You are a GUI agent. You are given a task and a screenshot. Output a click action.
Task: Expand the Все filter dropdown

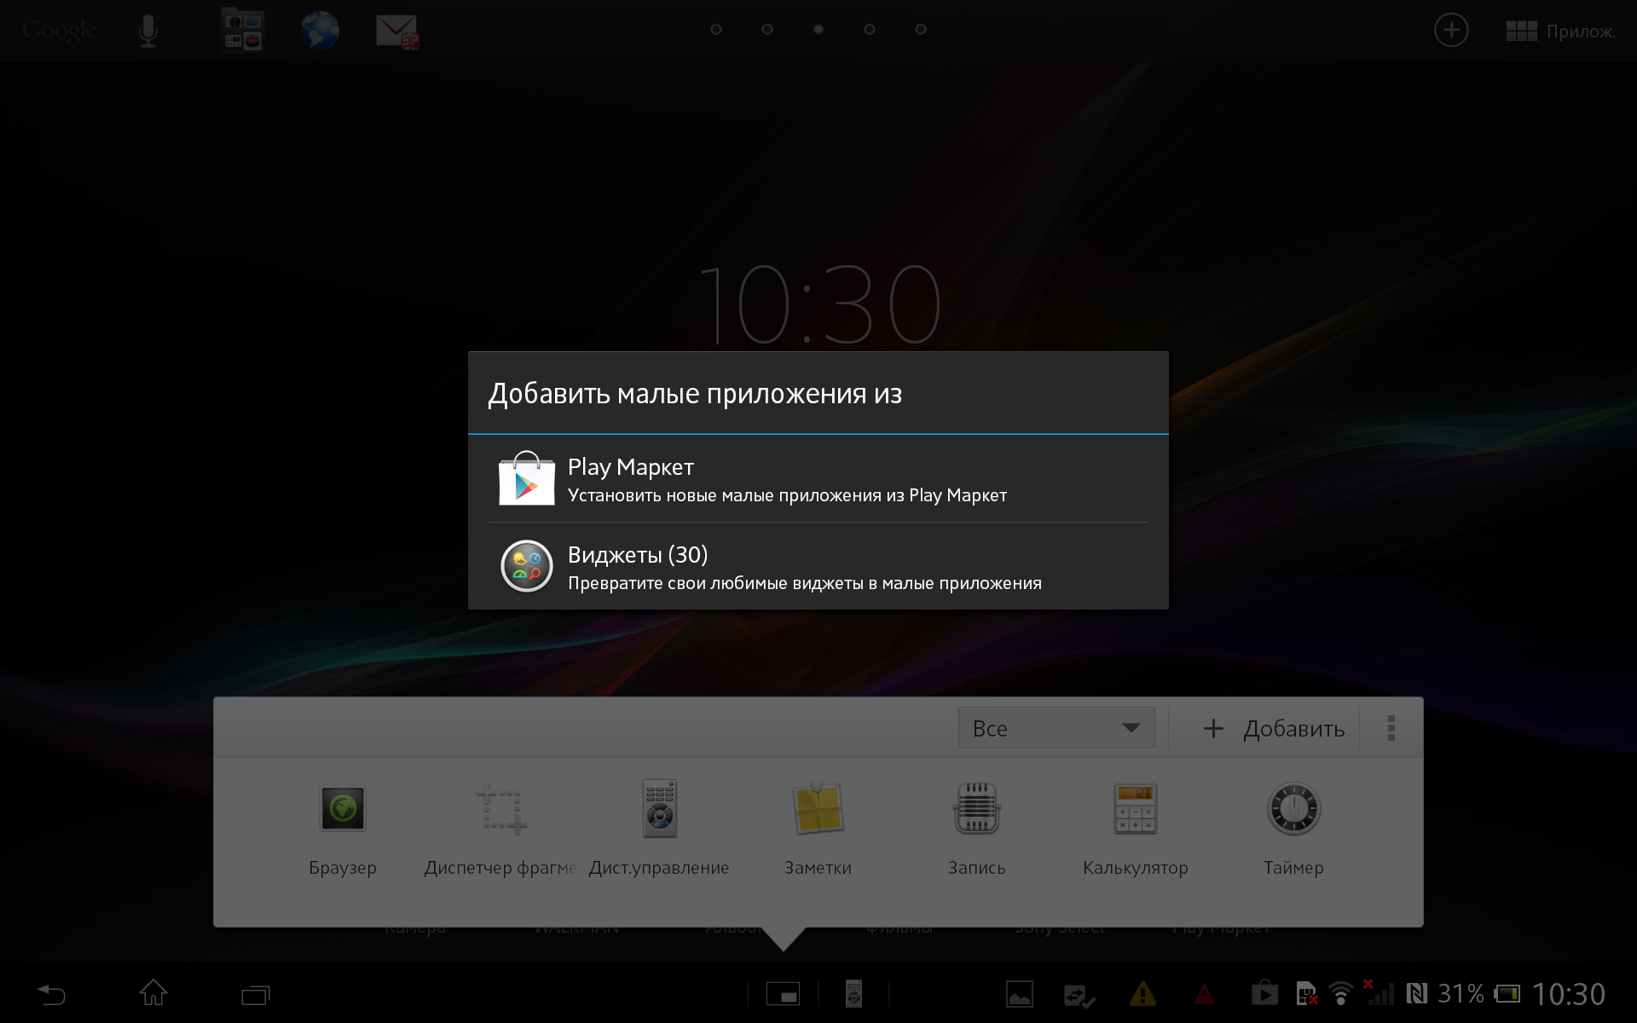1056,728
